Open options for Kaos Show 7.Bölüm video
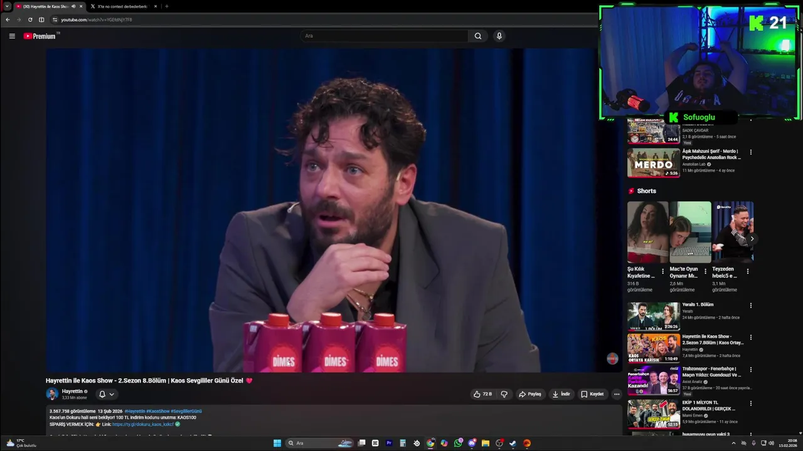The height and width of the screenshot is (451, 803). pyautogui.click(x=750, y=338)
